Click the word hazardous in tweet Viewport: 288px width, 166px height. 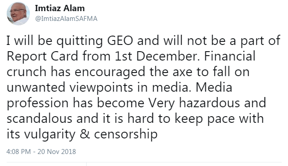tap(209, 103)
